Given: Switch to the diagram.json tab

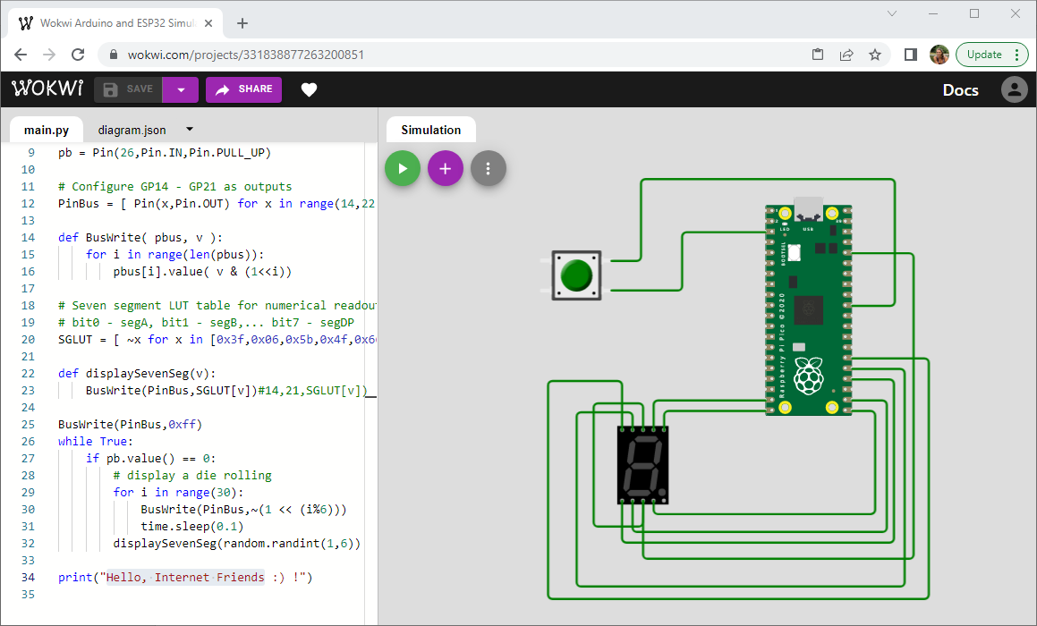Looking at the screenshot, I should click(x=132, y=130).
